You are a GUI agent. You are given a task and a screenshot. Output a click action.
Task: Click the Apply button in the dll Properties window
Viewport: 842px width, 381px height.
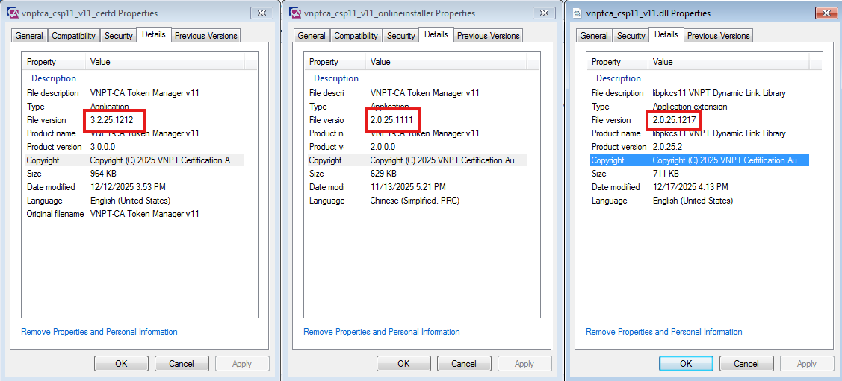[807, 363]
